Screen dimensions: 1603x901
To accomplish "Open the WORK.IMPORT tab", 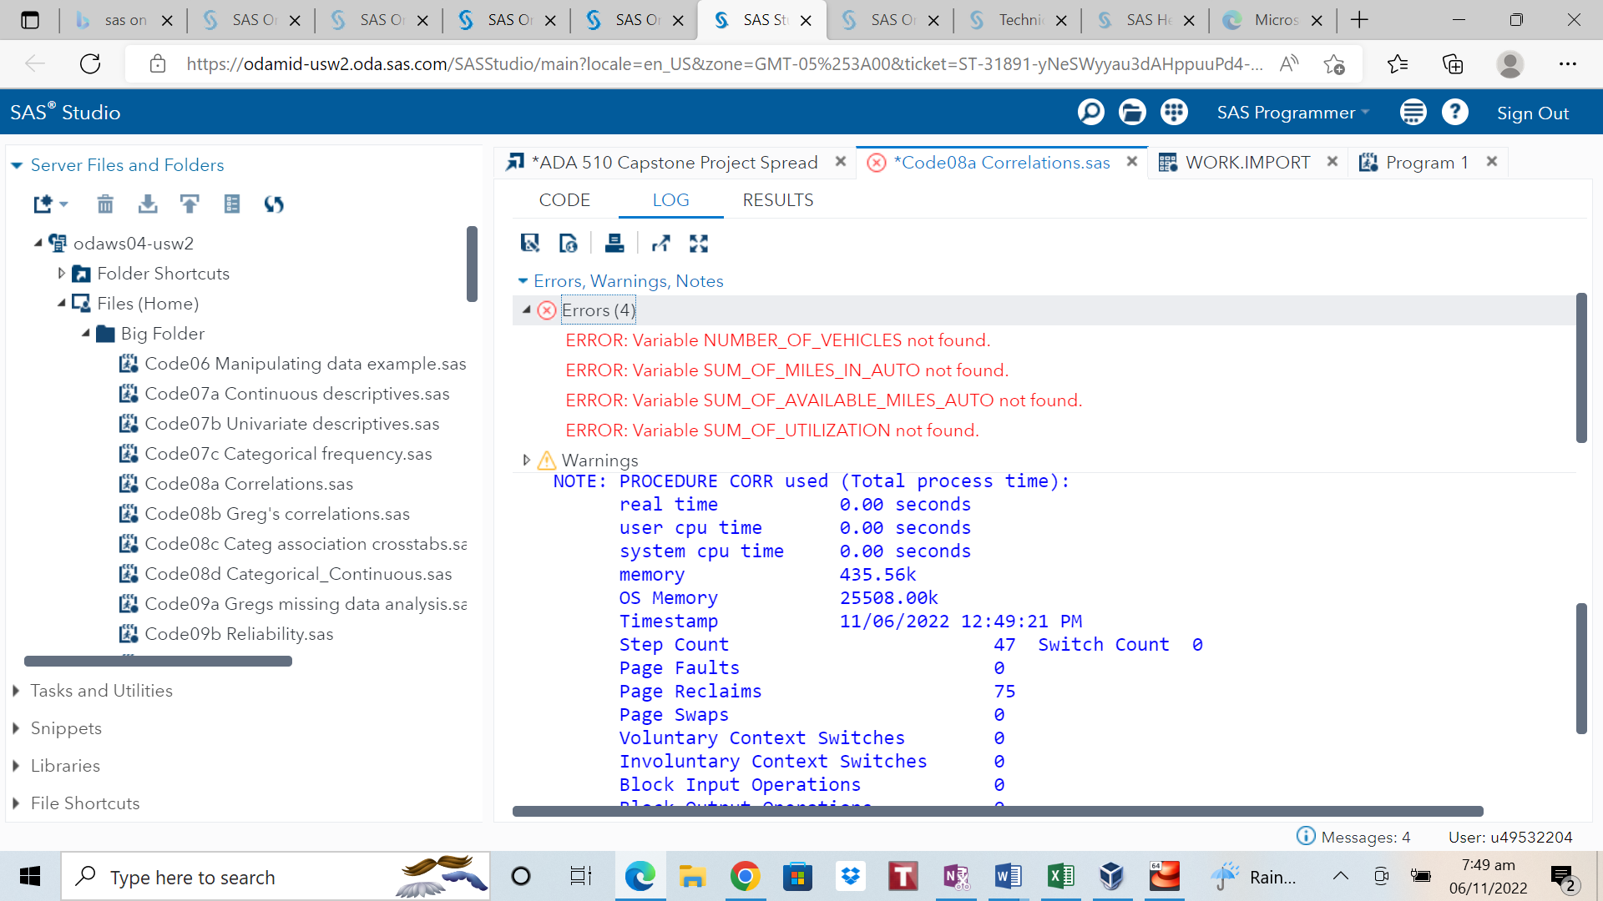I will (1247, 162).
